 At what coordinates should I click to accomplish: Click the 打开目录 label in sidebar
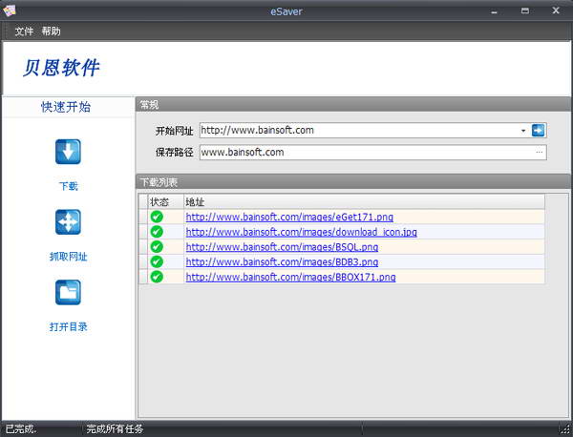tap(69, 326)
